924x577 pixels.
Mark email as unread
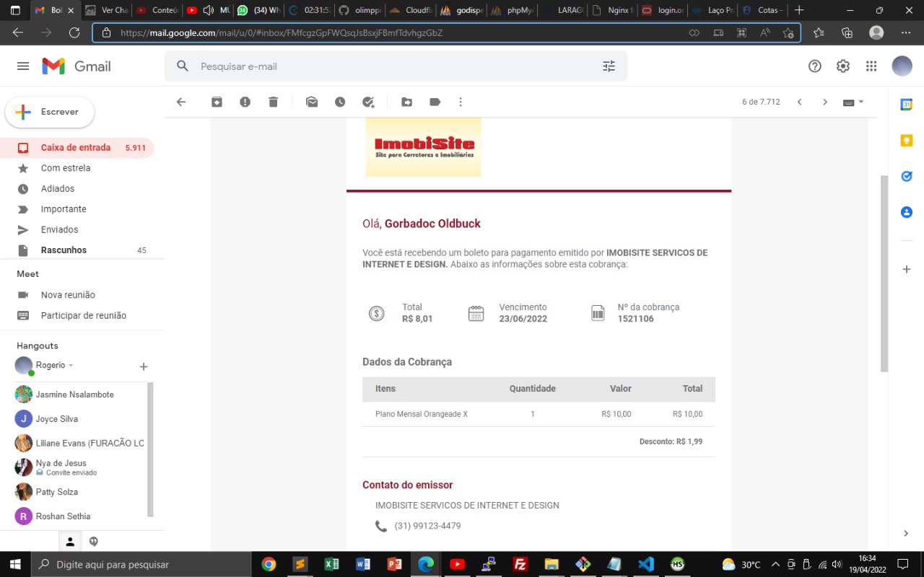coord(312,102)
